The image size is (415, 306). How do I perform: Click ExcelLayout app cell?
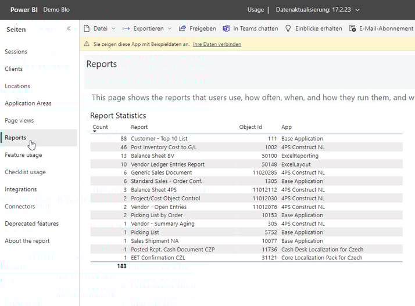pos(296,164)
